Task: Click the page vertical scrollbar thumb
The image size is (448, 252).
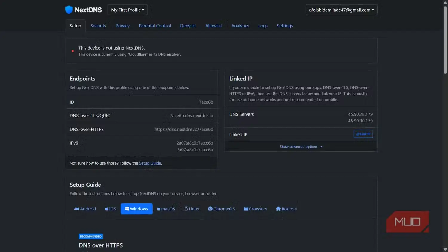Action: [x=445, y=40]
